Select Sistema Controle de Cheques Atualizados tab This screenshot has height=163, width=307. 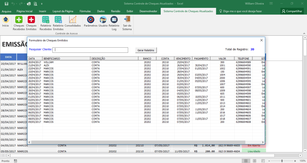(188, 11)
